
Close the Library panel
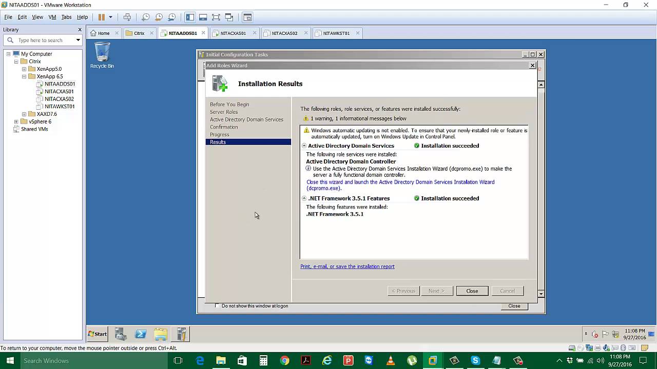[x=80, y=30]
